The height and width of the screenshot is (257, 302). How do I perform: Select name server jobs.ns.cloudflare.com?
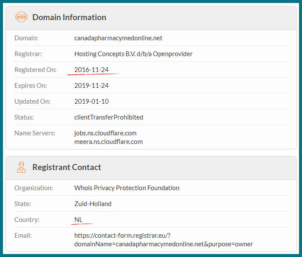(x=105, y=133)
